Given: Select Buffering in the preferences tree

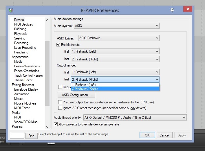Looking at the screenshot, I should click(x=20, y=29).
